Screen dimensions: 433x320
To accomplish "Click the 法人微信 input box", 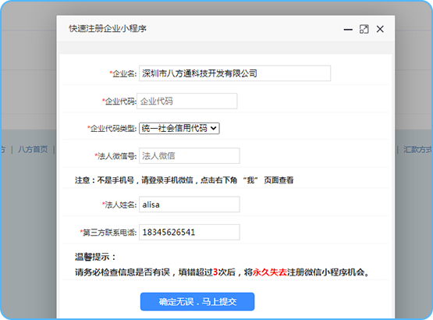I will [190, 156].
